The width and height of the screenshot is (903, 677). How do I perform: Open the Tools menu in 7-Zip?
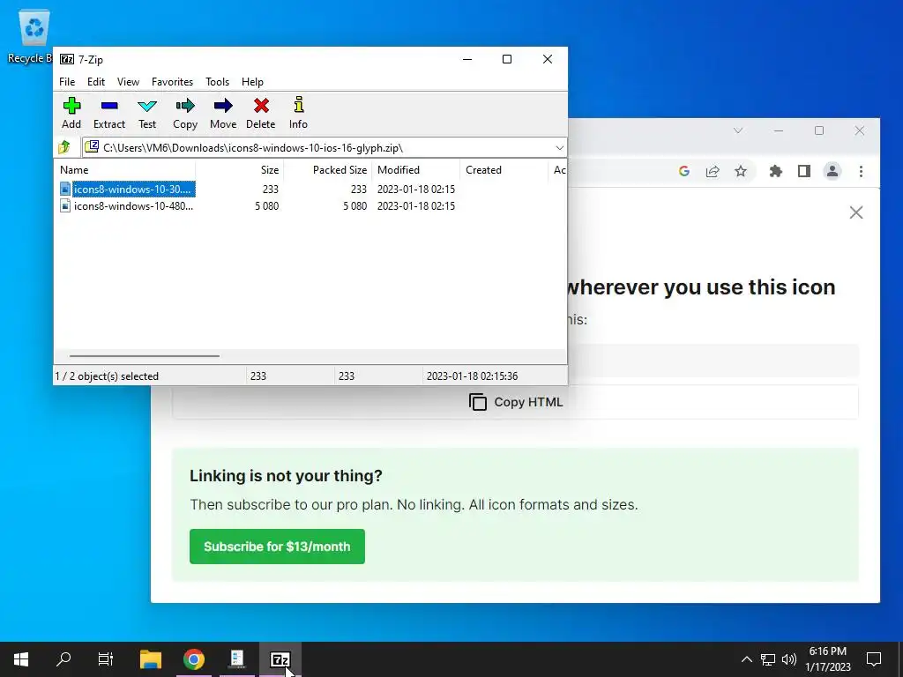(217, 82)
